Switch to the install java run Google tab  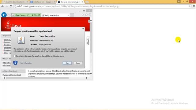pos(42,2)
